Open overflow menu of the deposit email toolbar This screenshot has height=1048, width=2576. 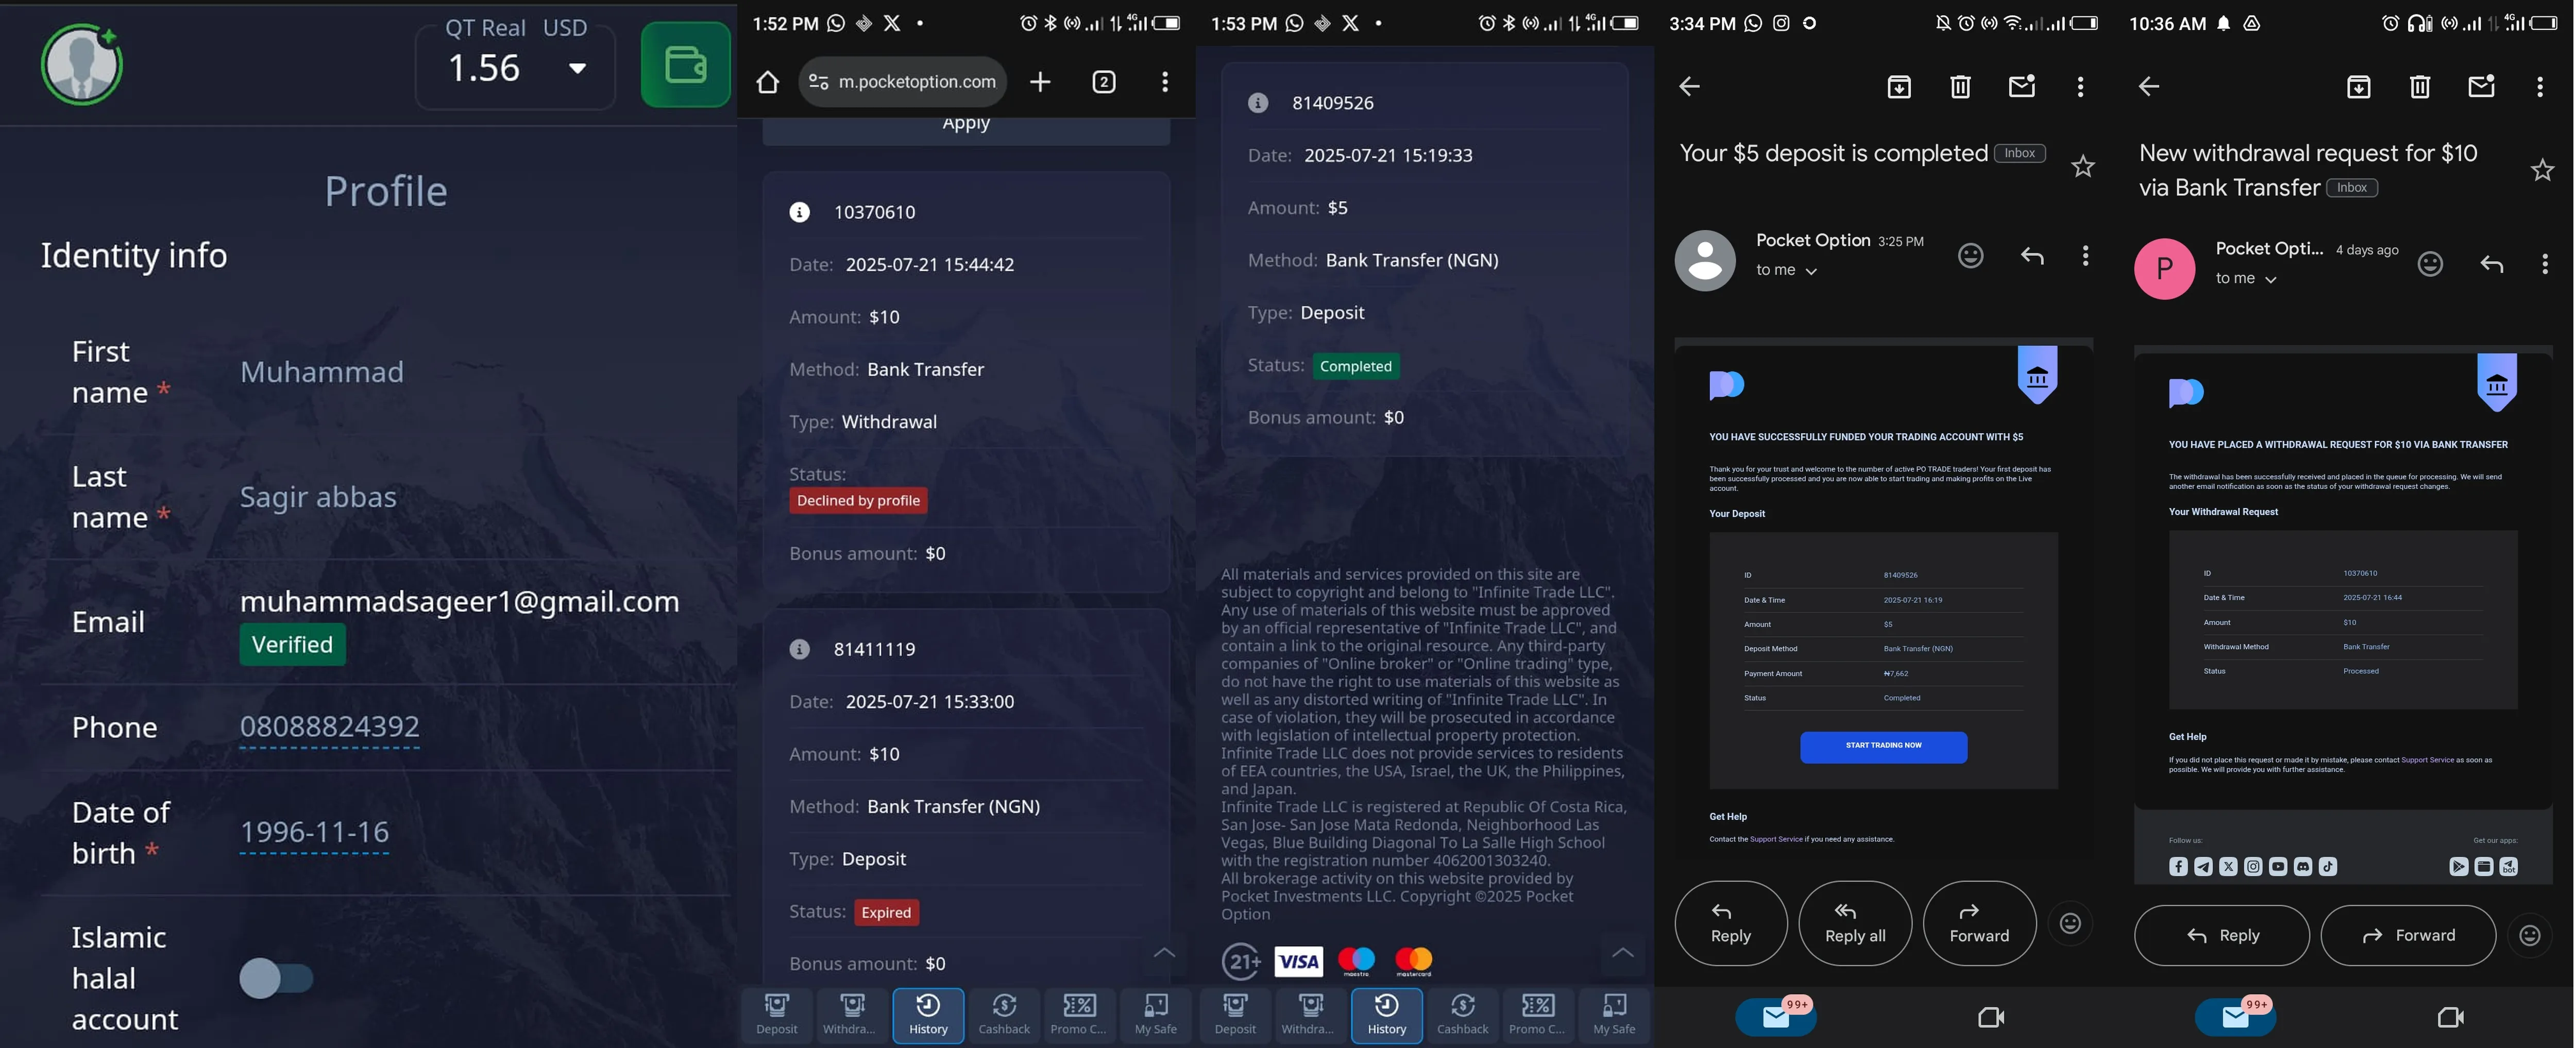(2080, 87)
